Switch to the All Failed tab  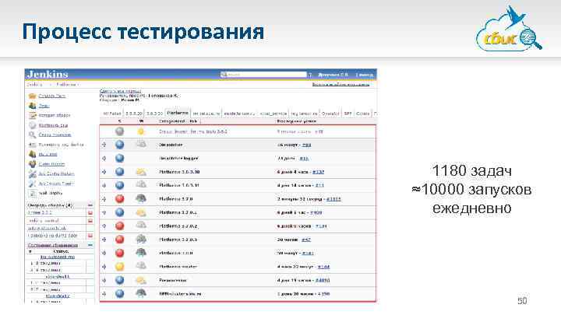coord(112,114)
